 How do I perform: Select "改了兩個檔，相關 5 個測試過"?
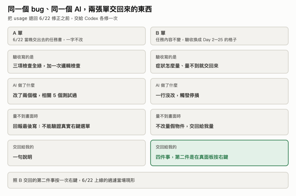(x=45, y=95)
